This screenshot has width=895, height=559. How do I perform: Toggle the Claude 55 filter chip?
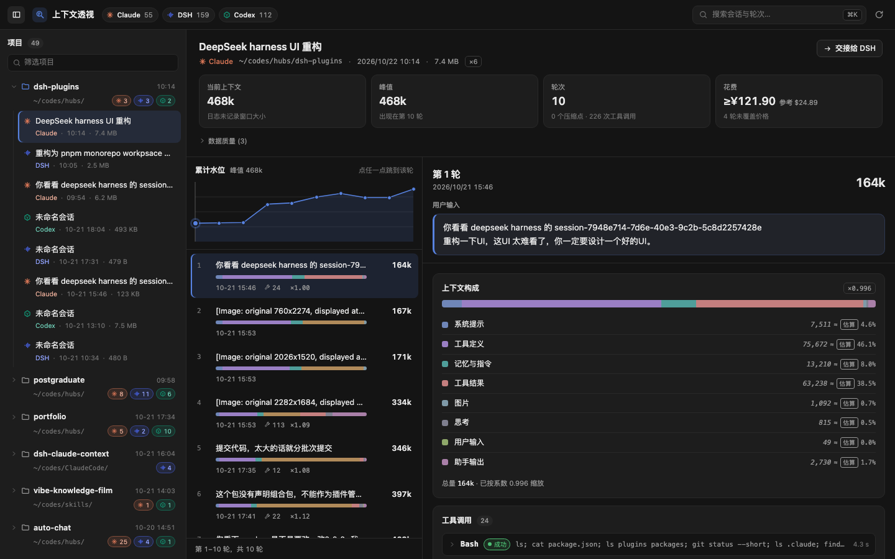[x=130, y=15]
